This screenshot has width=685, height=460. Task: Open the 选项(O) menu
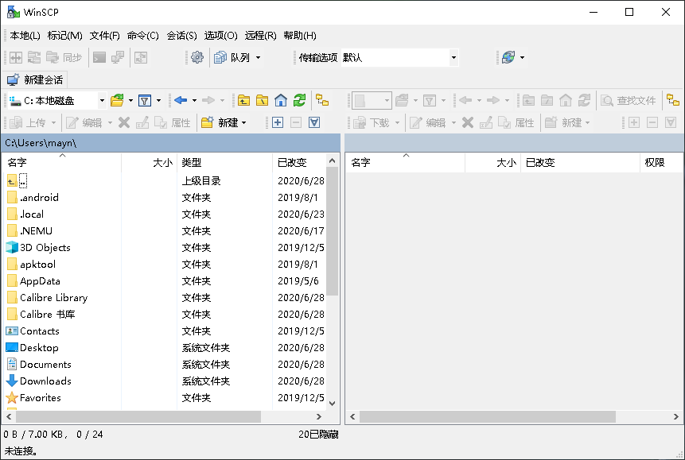pos(220,35)
